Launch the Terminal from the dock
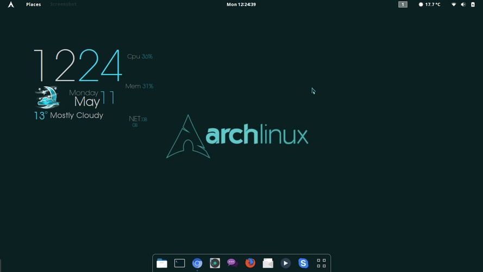The height and width of the screenshot is (272, 483). (x=180, y=263)
